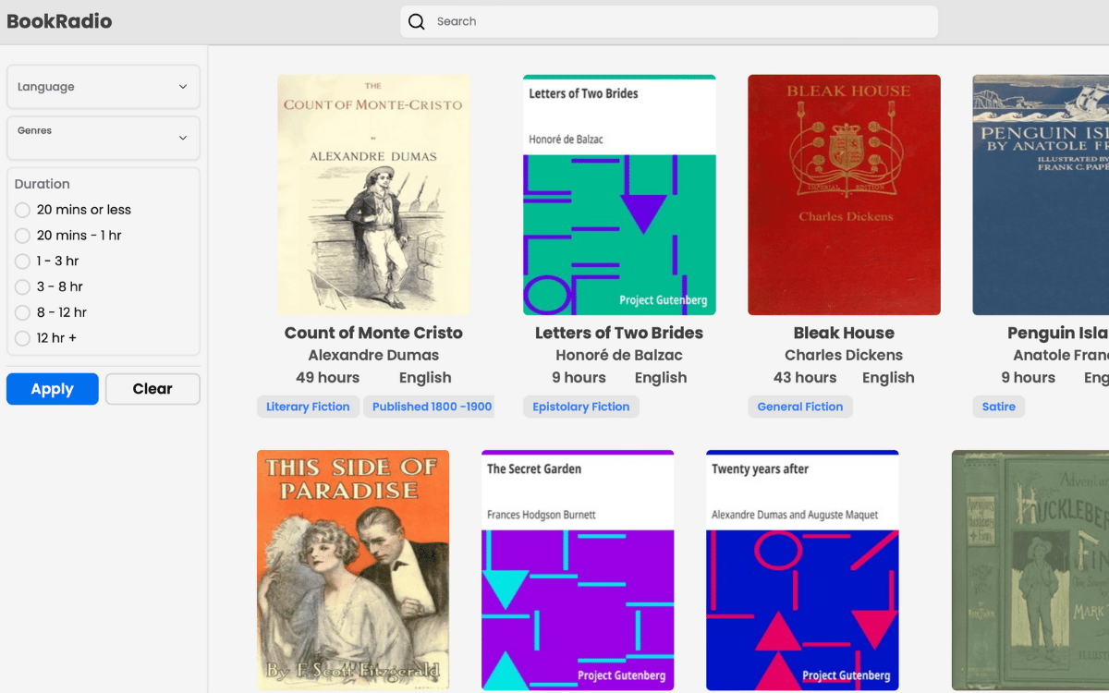The width and height of the screenshot is (1109, 693).
Task: Open the Penguin Island cover image
Action: tap(1041, 195)
